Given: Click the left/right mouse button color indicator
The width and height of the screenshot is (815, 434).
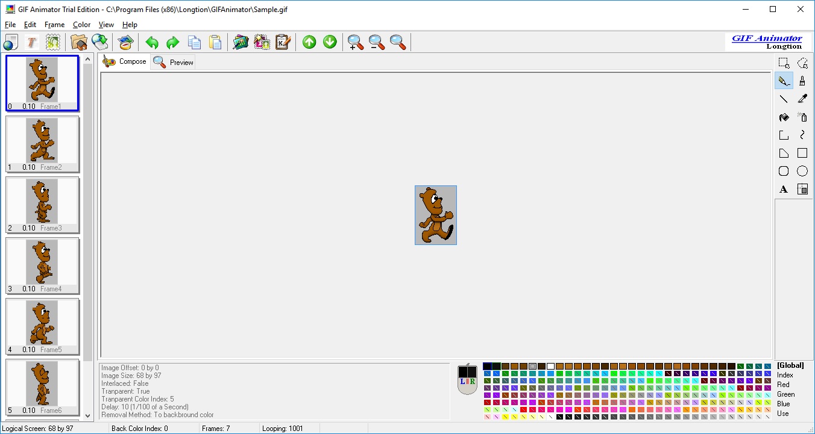Looking at the screenshot, I should 467,379.
